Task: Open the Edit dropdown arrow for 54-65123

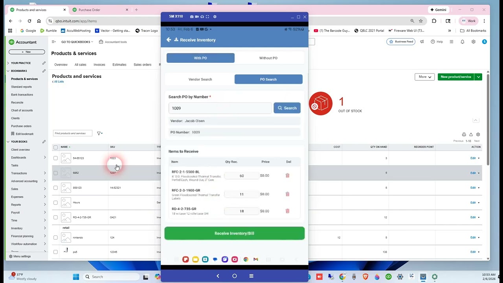Action: [479, 158]
